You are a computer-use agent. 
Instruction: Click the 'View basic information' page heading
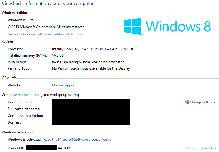[48, 4]
